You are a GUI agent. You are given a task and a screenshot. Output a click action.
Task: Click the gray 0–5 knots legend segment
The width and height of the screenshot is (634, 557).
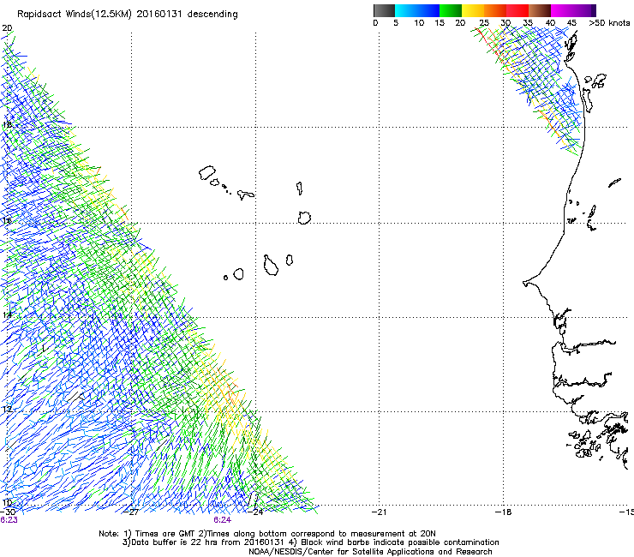click(384, 10)
